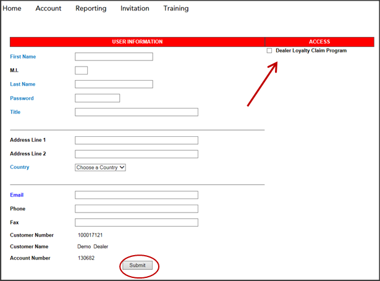The height and width of the screenshot is (281, 380).
Task: Open the Home menu
Action: click(12, 9)
